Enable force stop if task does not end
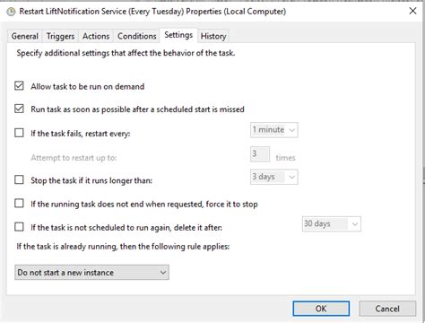425x323 pixels. click(19, 204)
